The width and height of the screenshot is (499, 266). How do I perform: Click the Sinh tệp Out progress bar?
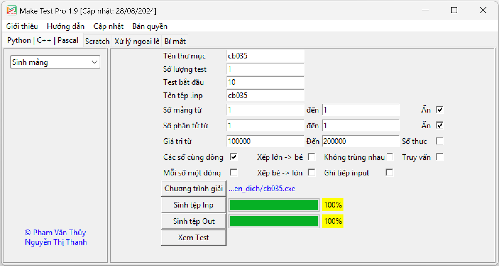[274, 221]
